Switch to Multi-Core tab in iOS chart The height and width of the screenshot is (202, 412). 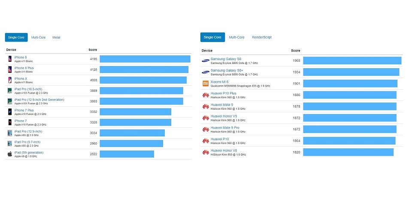[x=38, y=37]
